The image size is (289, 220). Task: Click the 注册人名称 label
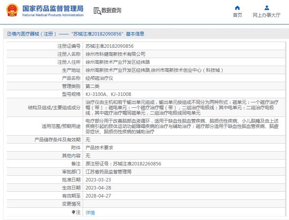click(x=69, y=54)
